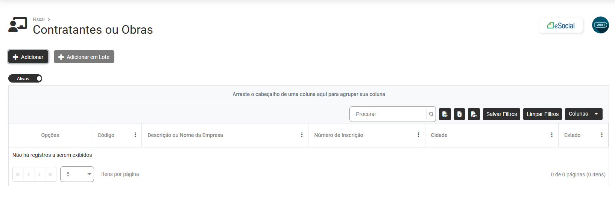
Task: Export table as CSV
Action: coord(474,114)
